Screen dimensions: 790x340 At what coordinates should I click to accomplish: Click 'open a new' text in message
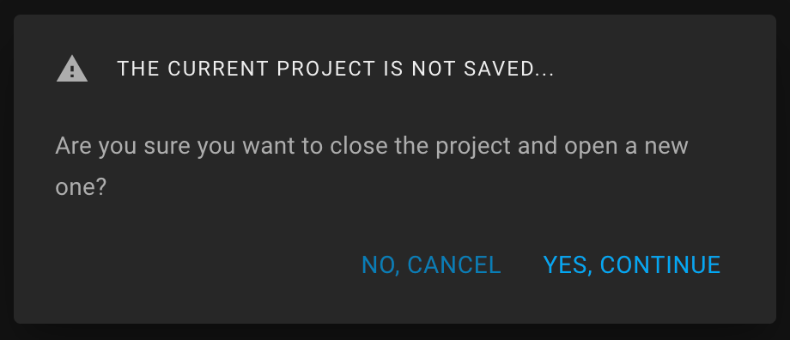[626, 146]
